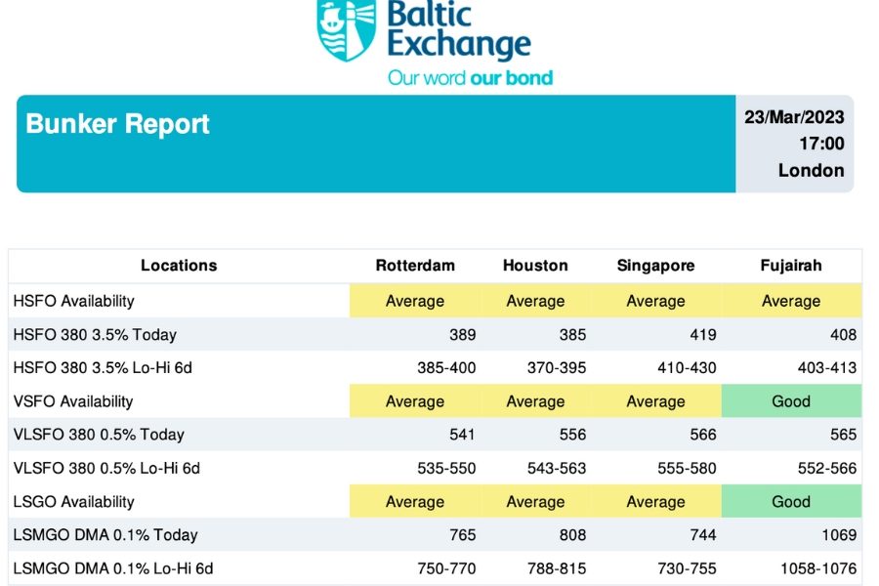Image resolution: width=879 pixels, height=586 pixels.
Task: Click Fujairah LSMGO price 1069
Action: (839, 535)
